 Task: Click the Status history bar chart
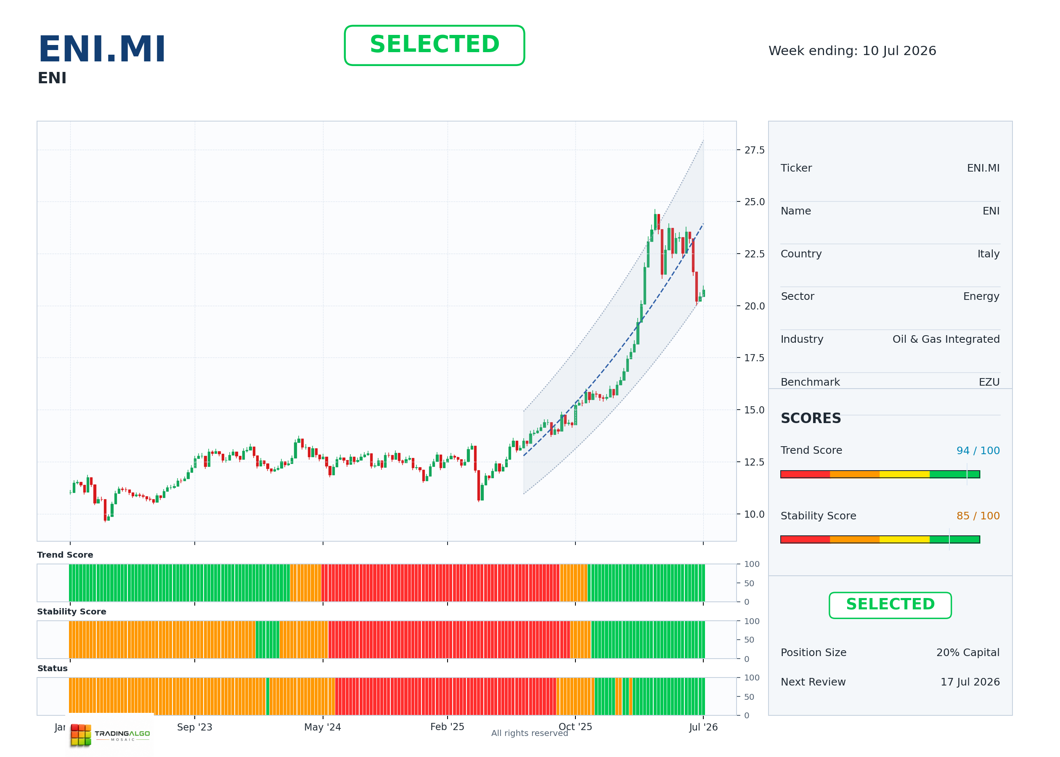[x=387, y=696]
